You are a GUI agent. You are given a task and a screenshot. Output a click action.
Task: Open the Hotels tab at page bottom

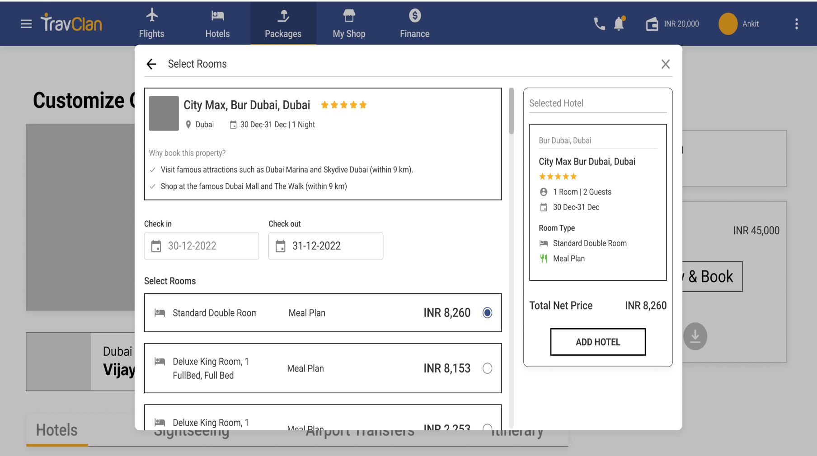point(57,430)
